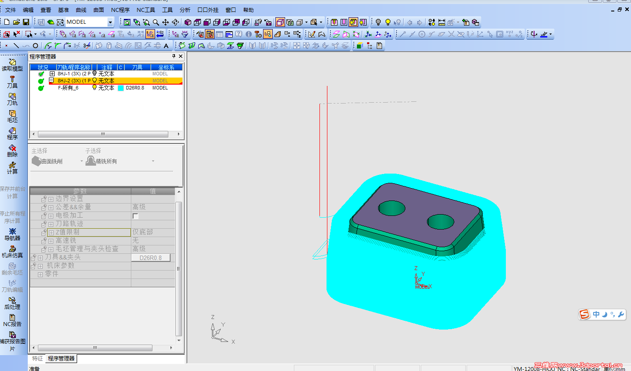This screenshot has height=371, width=631.
Task: Click the new file toolbar icon
Action: 7,22
